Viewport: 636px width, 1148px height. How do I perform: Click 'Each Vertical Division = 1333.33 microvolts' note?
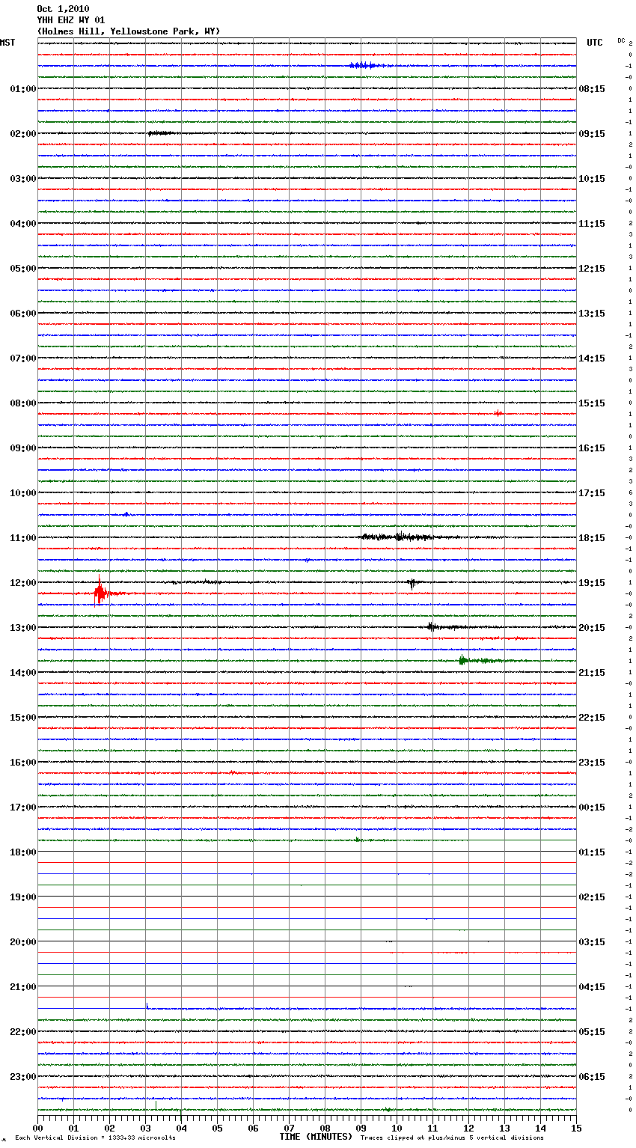[x=95, y=1138]
